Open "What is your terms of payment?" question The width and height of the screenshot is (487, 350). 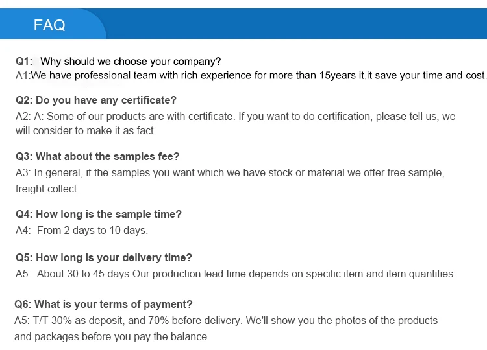(113, 304)
